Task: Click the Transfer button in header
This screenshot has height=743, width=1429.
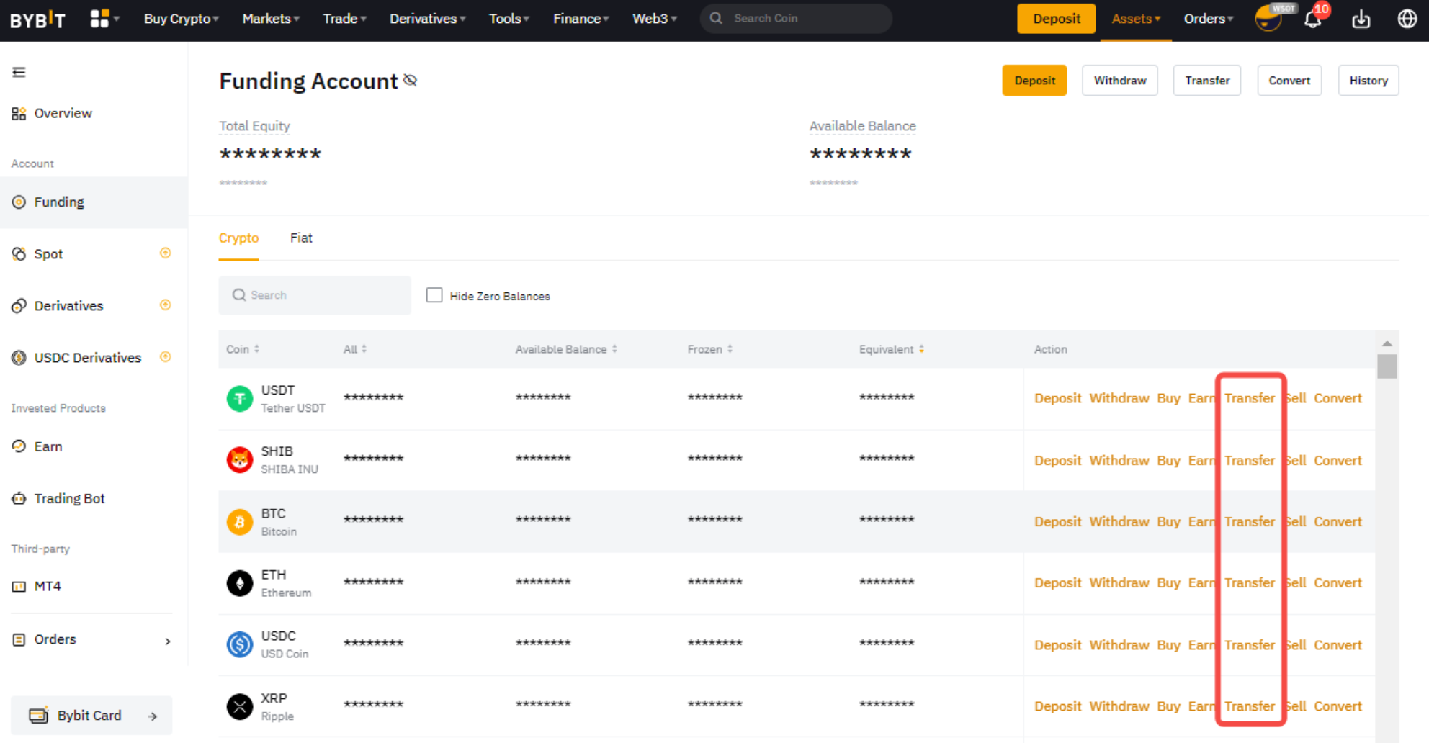Action: click(1207, 81)
